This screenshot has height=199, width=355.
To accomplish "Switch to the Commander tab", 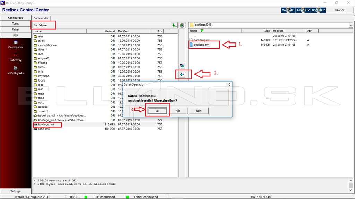I will [41, 18].
